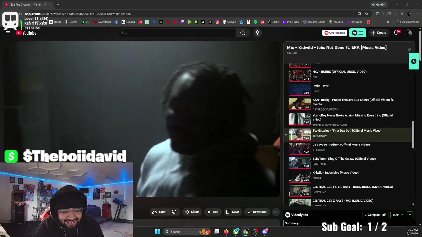Click the Windows taskbar search box

(x=187, y=232)
